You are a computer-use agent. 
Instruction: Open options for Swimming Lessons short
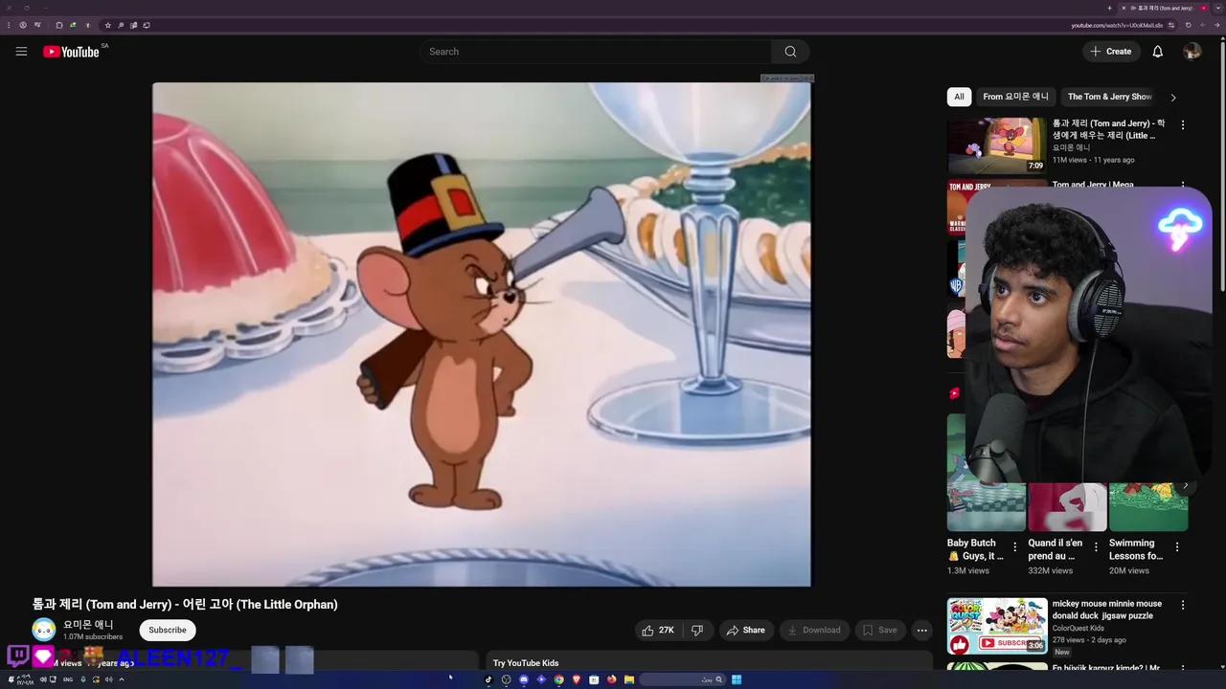[1177, 547]
